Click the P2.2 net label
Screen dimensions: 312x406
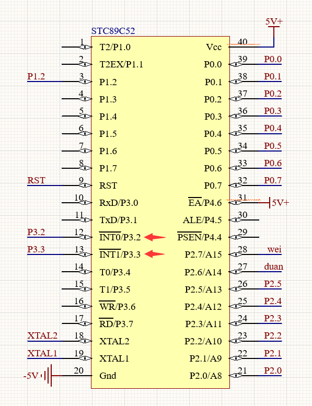(x=273, y=335)
